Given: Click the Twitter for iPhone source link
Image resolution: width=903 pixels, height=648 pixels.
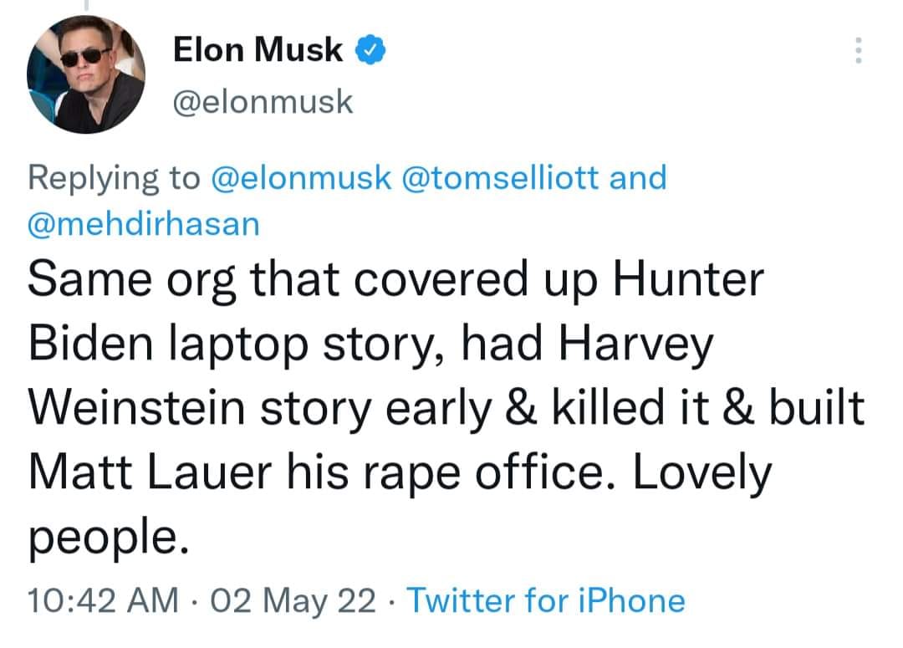Looking at the screenshot, I should [545, 601].
